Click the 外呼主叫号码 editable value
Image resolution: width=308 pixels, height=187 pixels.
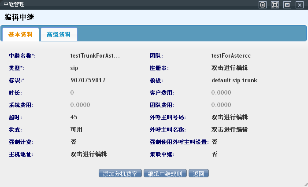point(230,117)
